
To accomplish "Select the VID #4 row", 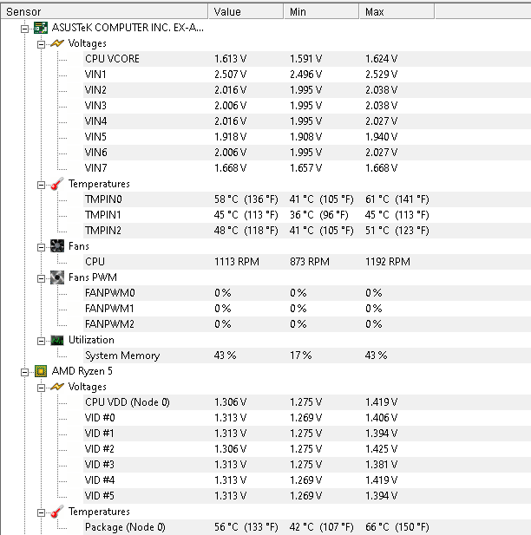I will point(306,480).
